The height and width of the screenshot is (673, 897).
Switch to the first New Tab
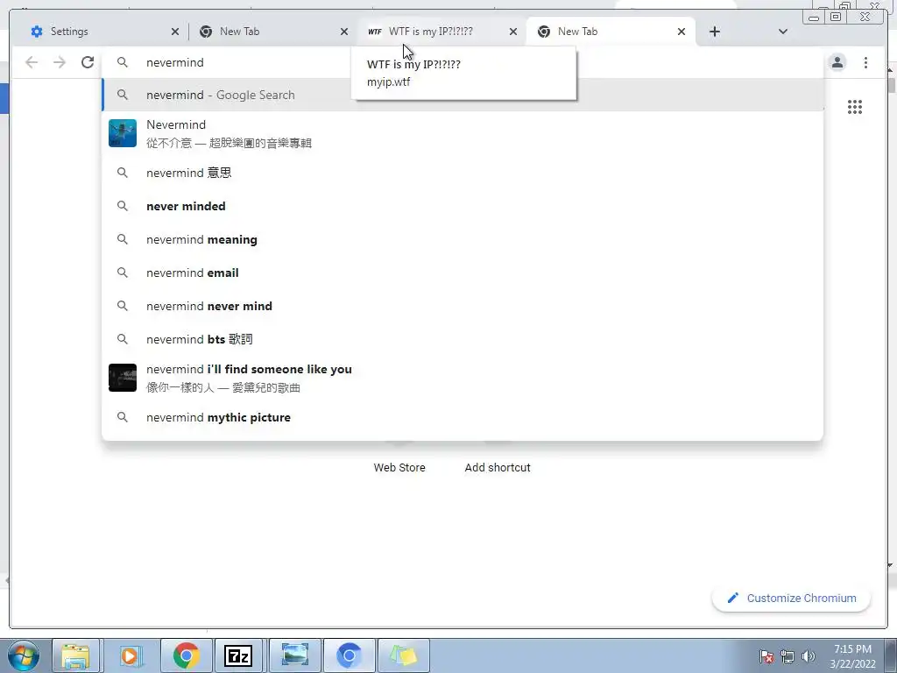pyautogui.click(x=272, y=32)
